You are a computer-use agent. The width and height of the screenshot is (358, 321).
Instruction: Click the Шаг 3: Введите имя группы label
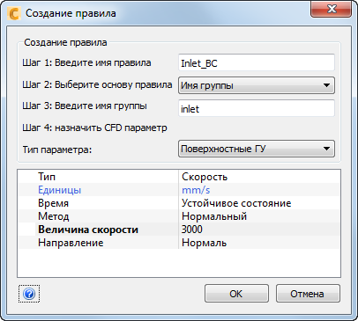point(85,106)
